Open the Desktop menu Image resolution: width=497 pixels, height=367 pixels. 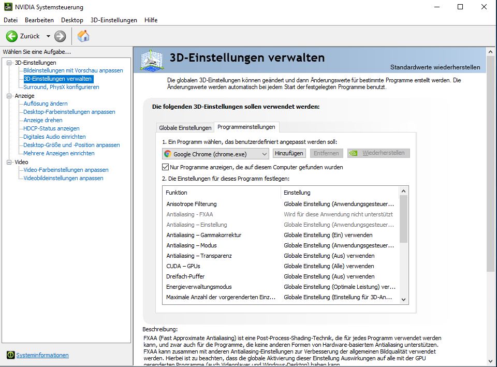point(72,20)
